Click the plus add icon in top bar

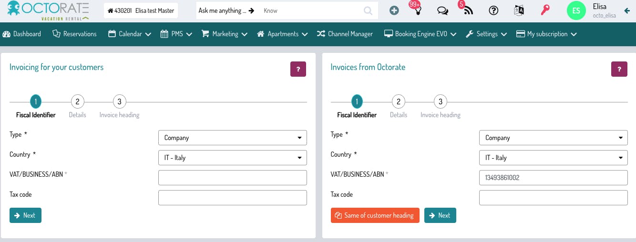tap(394, 10)
